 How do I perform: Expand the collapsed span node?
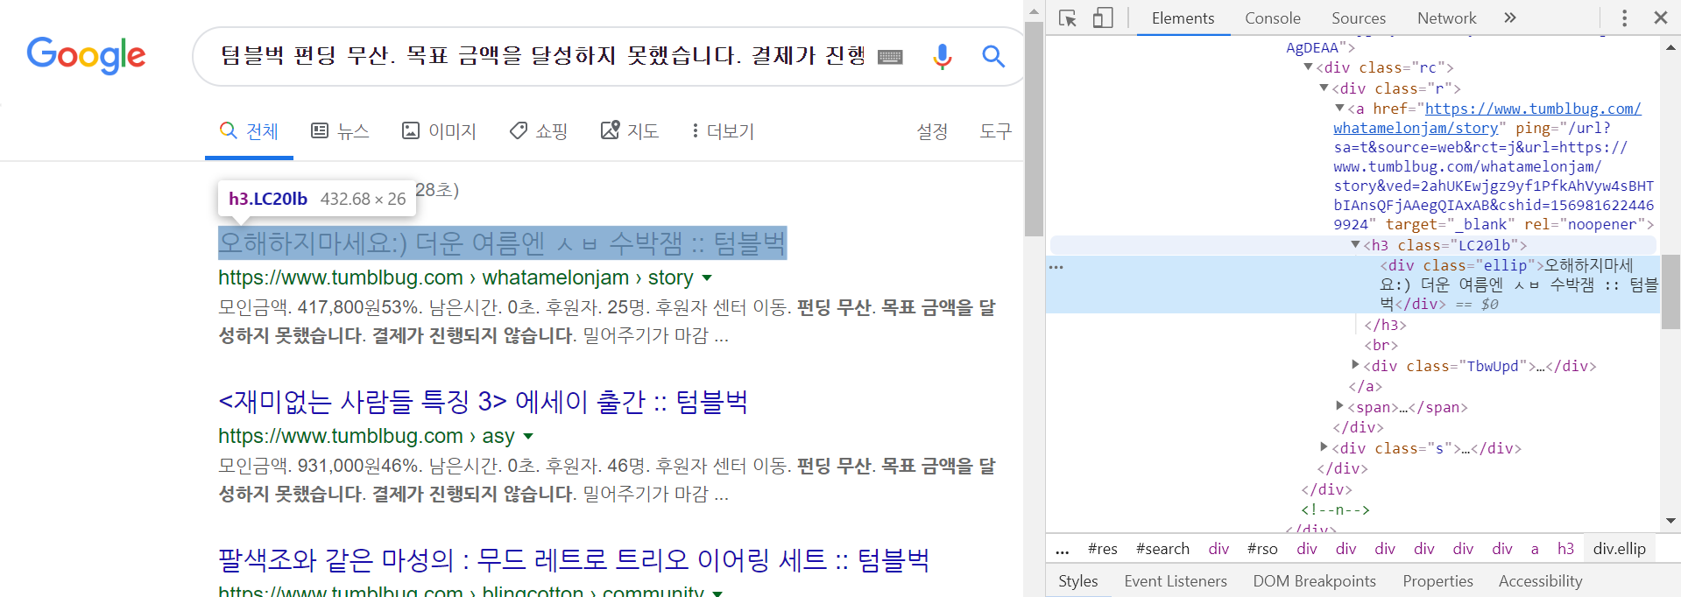tap(1339, 406)
